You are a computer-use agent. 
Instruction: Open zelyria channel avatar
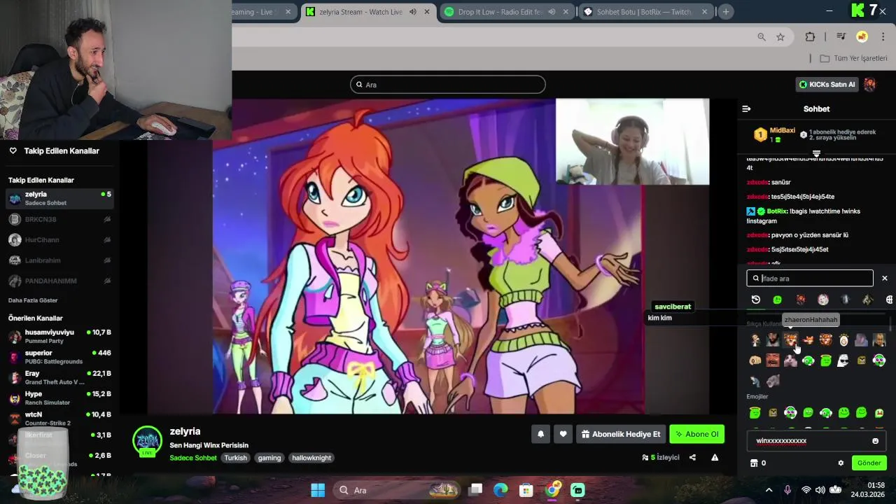147,442
